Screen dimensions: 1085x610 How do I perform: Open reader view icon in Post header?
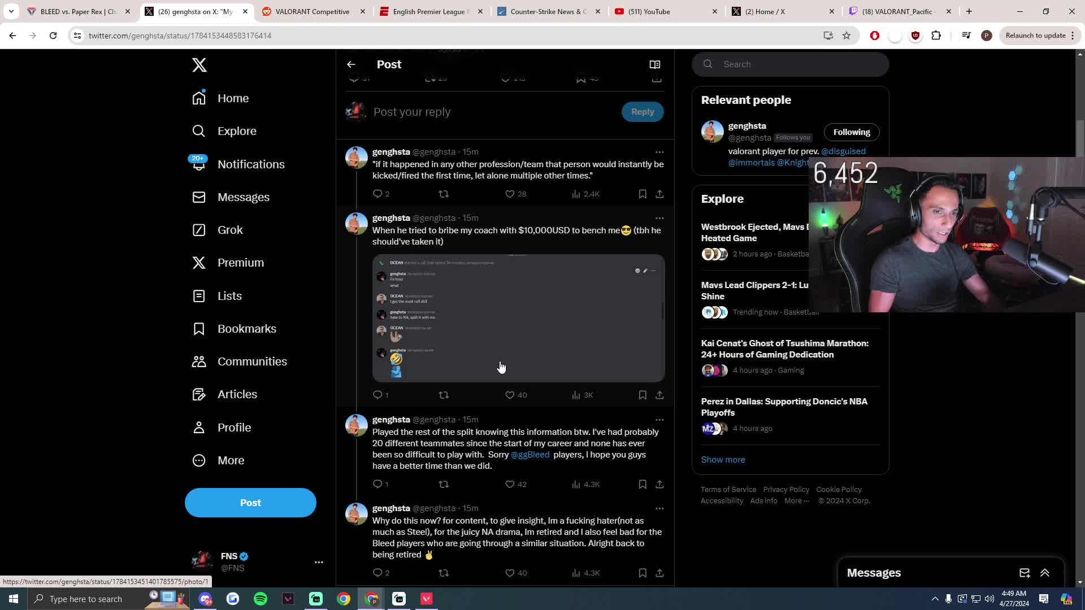(655, 64)
